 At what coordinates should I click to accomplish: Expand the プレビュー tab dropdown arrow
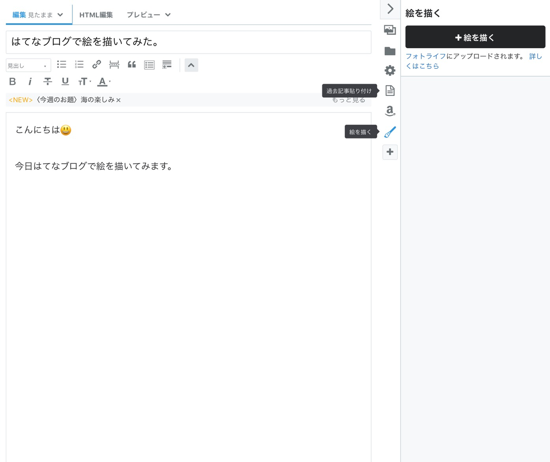coord(168,15)
